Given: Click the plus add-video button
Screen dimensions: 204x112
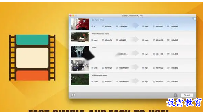Looking at the screenshot, I should coord(73,95).
